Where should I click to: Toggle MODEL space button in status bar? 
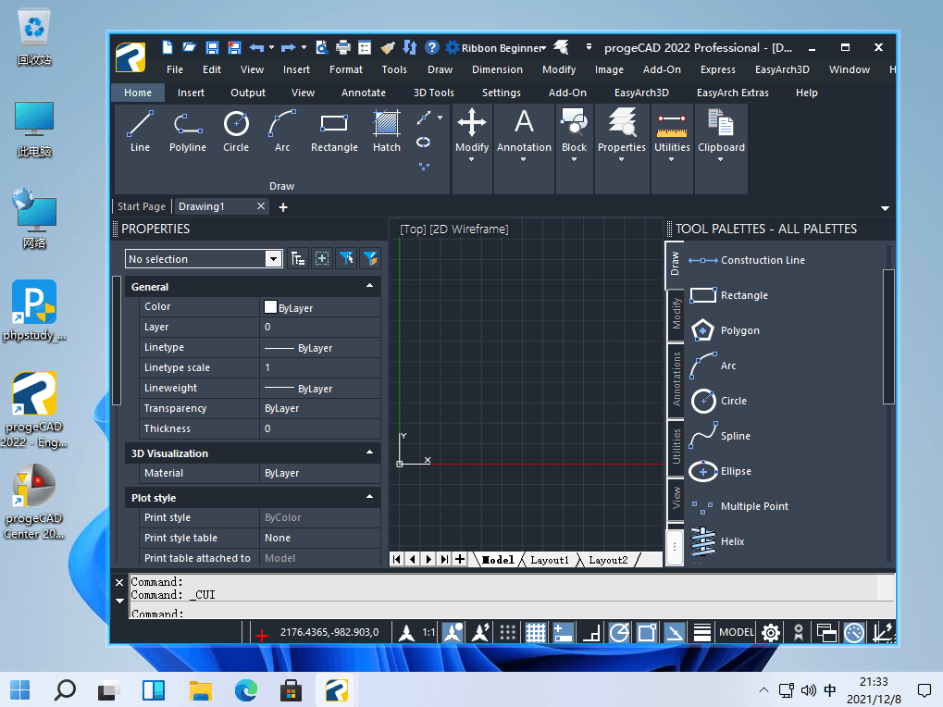click(736, 632)
